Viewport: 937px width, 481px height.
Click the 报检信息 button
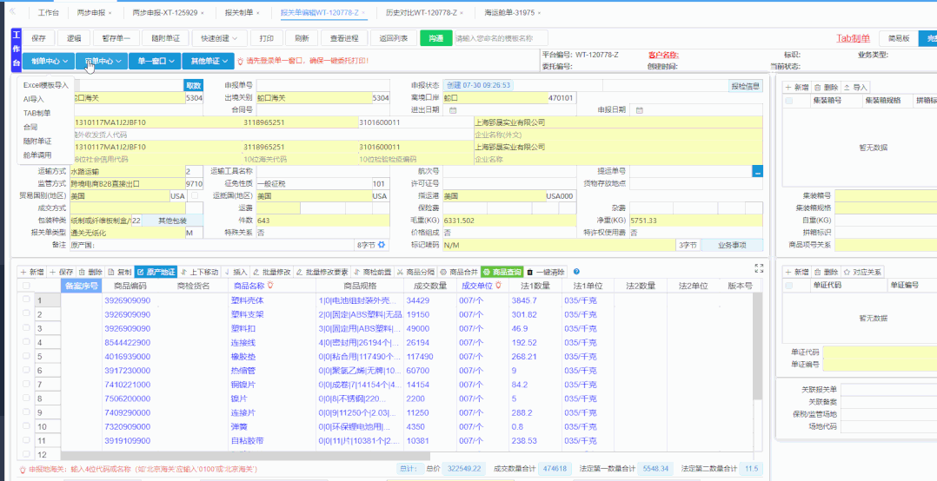(x=745, y=86)
